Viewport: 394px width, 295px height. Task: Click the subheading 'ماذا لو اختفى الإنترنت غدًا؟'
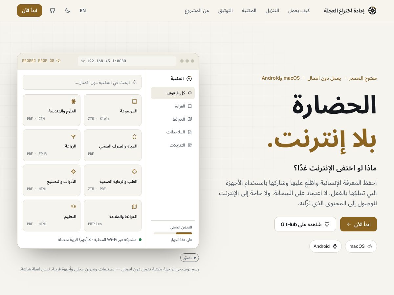click(x=335, y=168)
